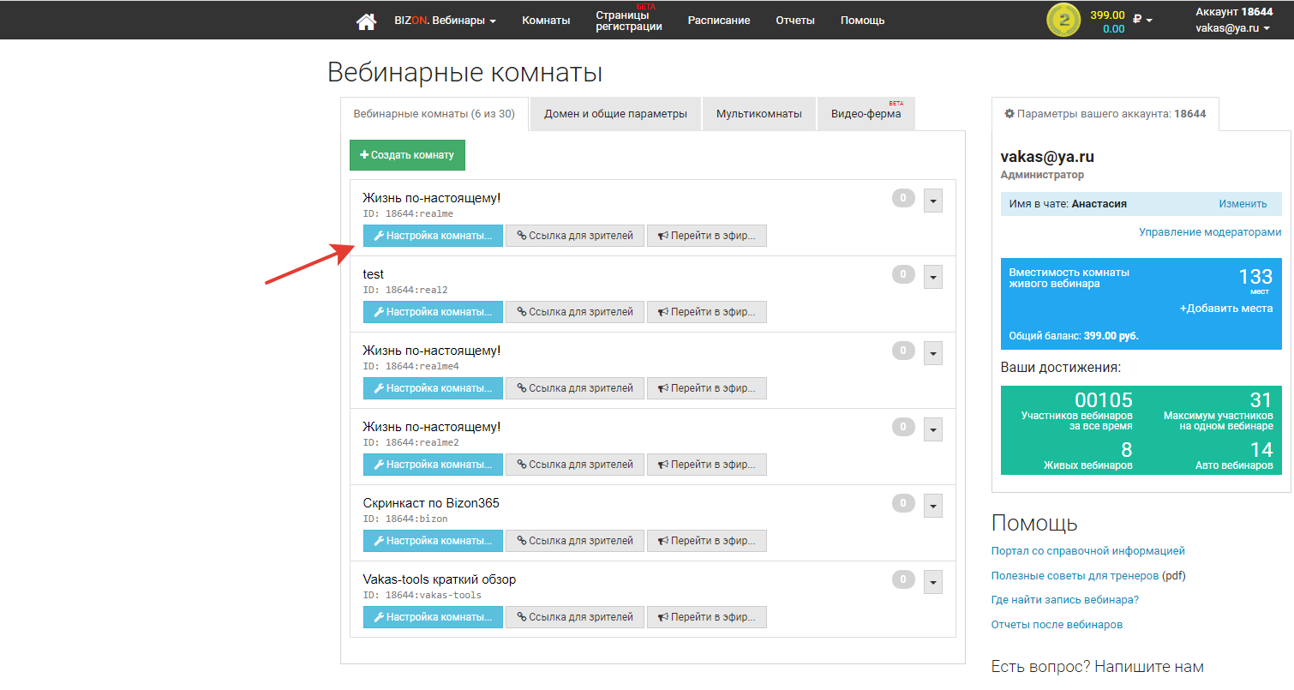The image size is (1294, 690).
Task: Get viewer link for test room
Action: [x=574, y=312]
